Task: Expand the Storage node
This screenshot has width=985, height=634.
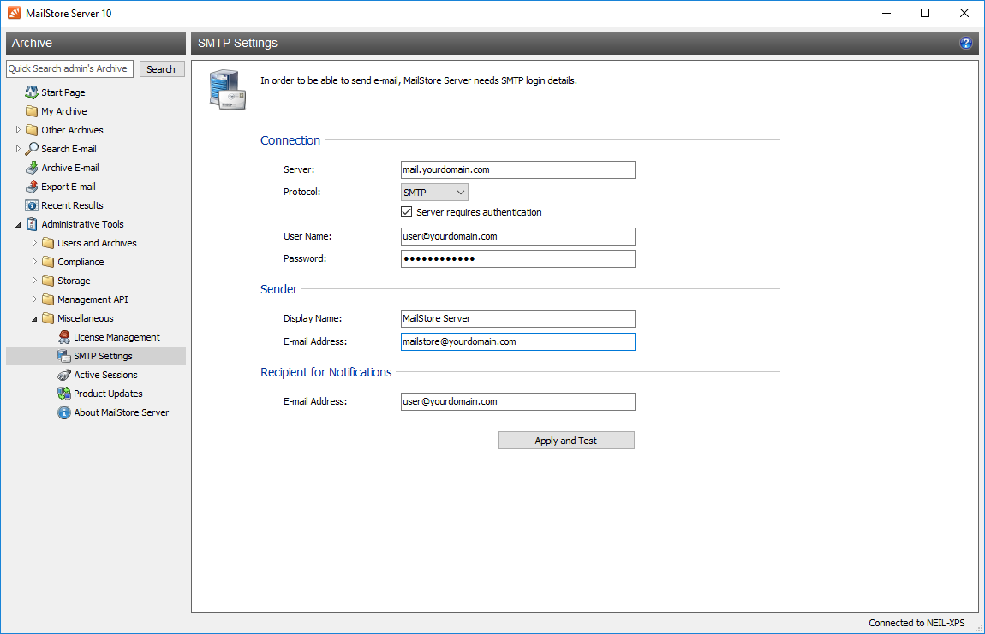Action: 34,281
